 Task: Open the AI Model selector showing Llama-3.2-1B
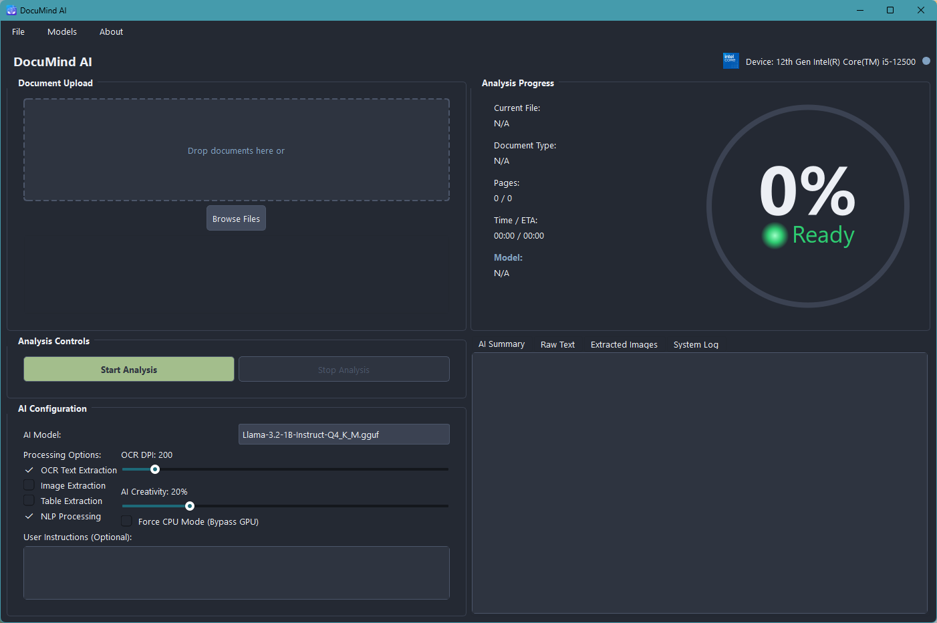pyautogui.click(x=344, y=434)
